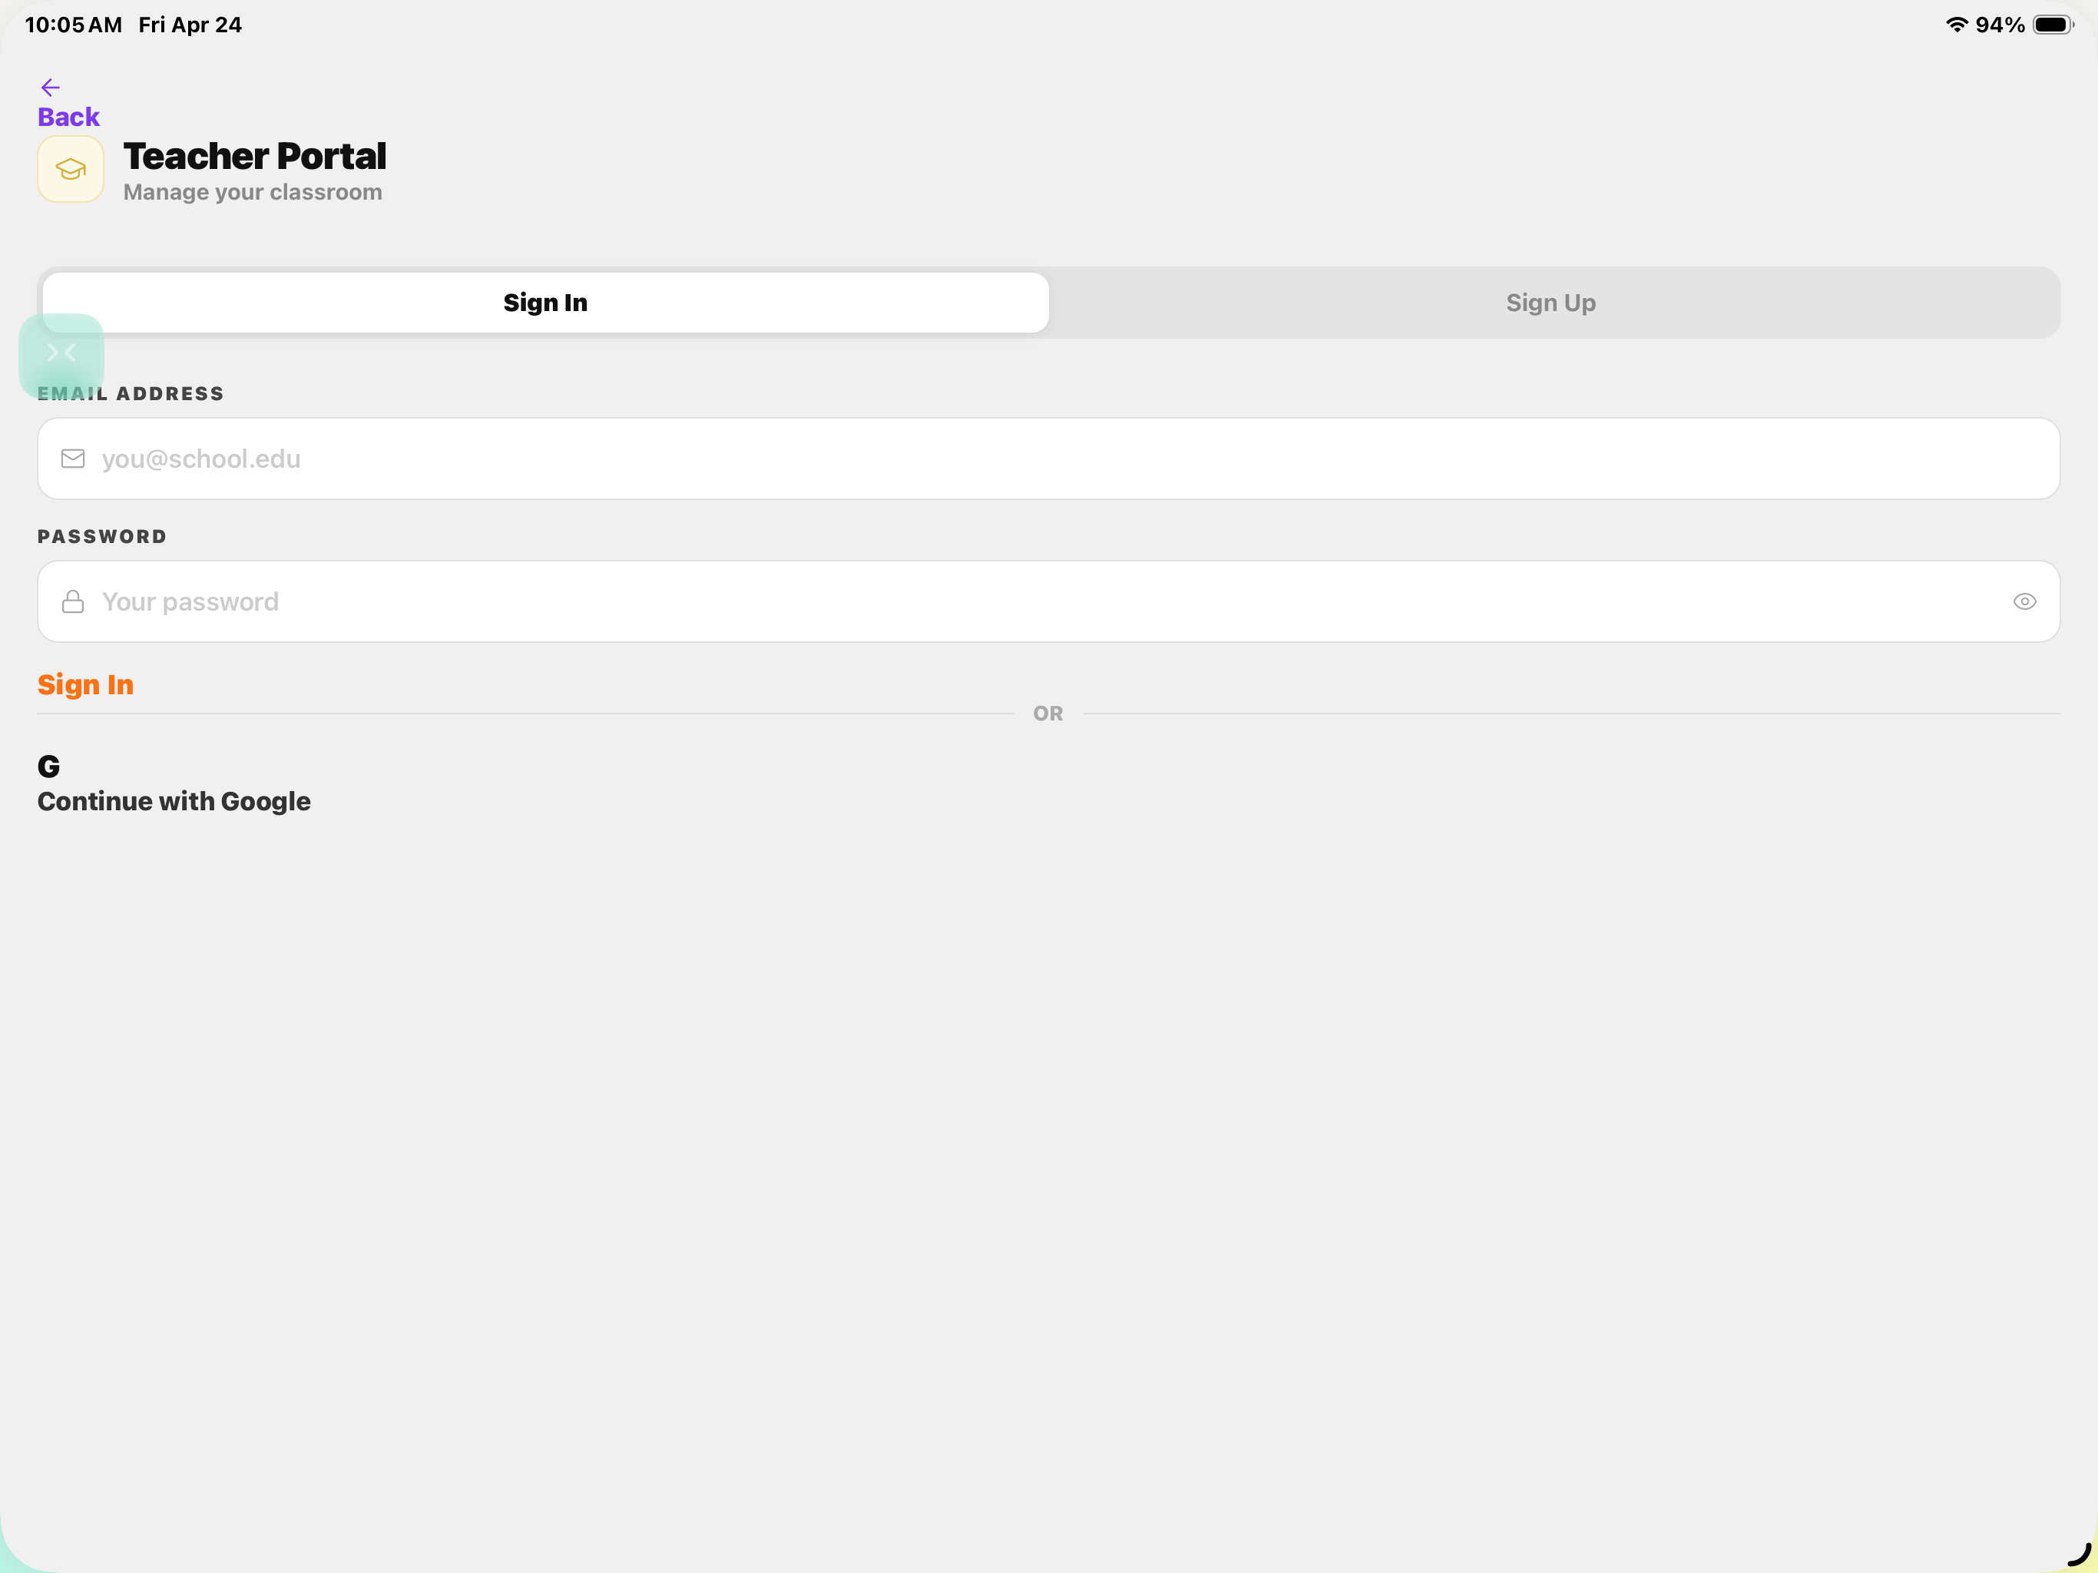Tap the 94% battery percentage text
Viewport: 2098px width, 1573px height.
pyautogui.click(x=2000, y=25)
